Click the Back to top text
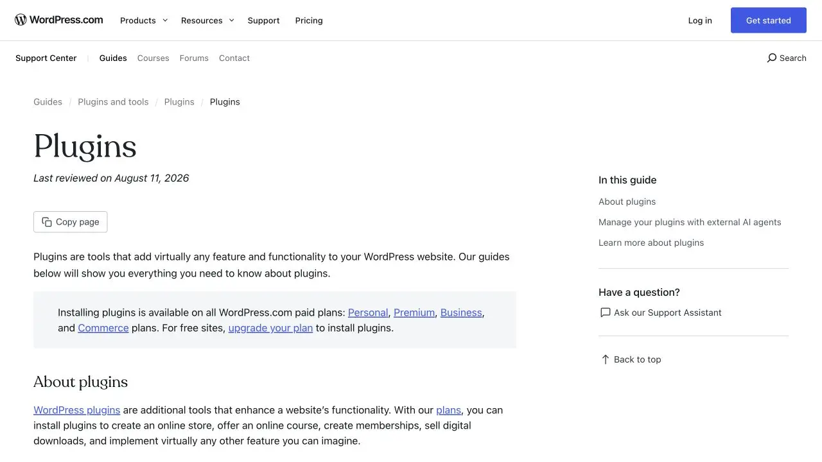 tap(638, 359)
